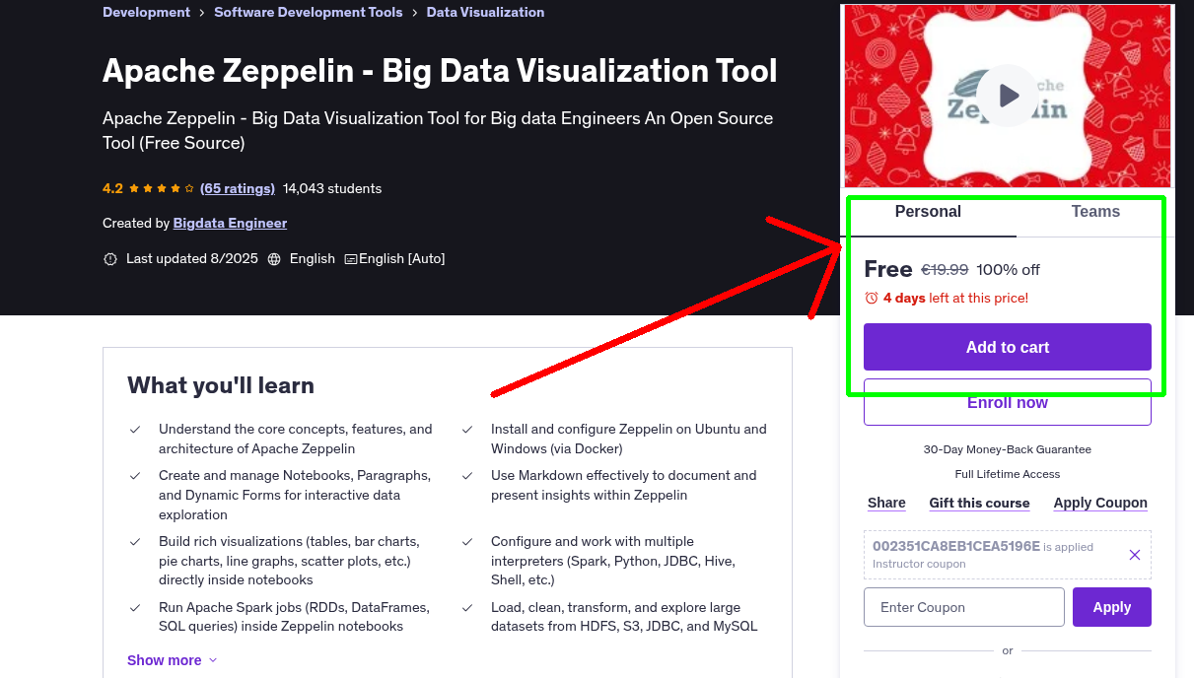Image resolution: width=1194 pixels, height=678 pixels.
Task: Click Gift this course
Action: point(979,503)
